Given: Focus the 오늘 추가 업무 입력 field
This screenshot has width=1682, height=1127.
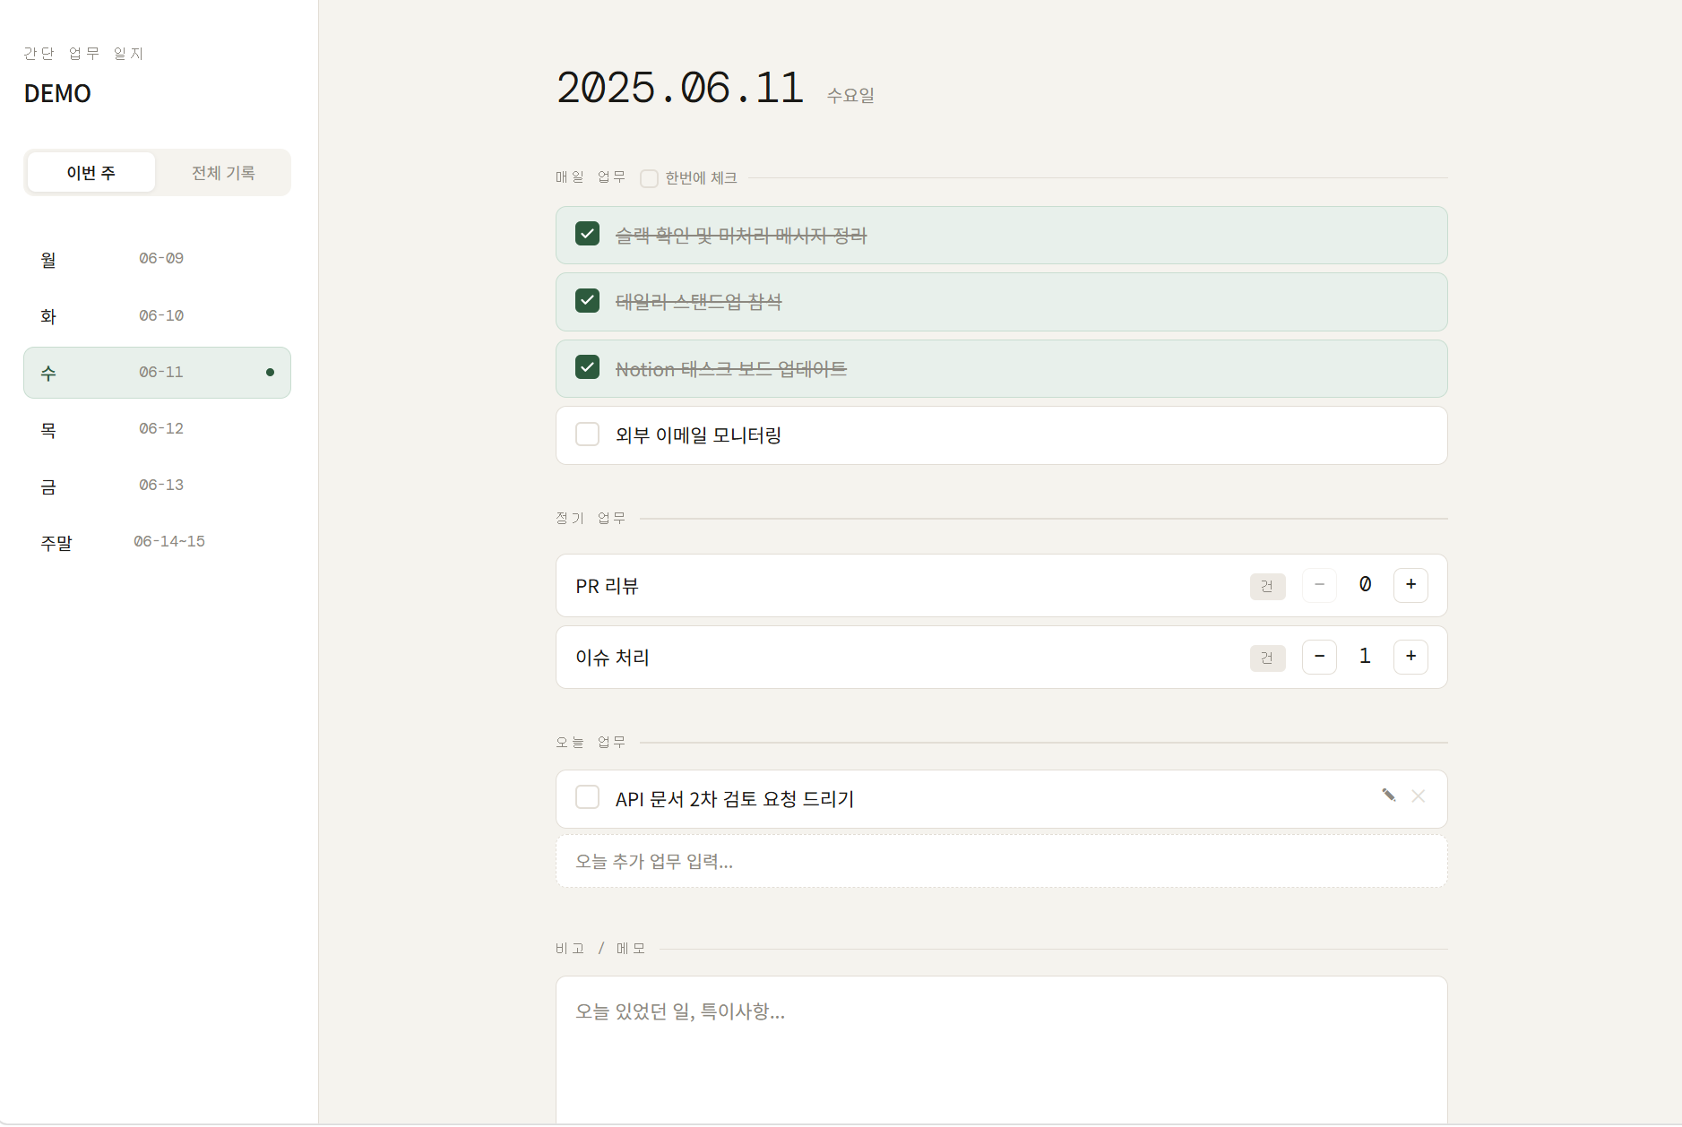Looking at the screenshot, I should tap(1001, 861).
